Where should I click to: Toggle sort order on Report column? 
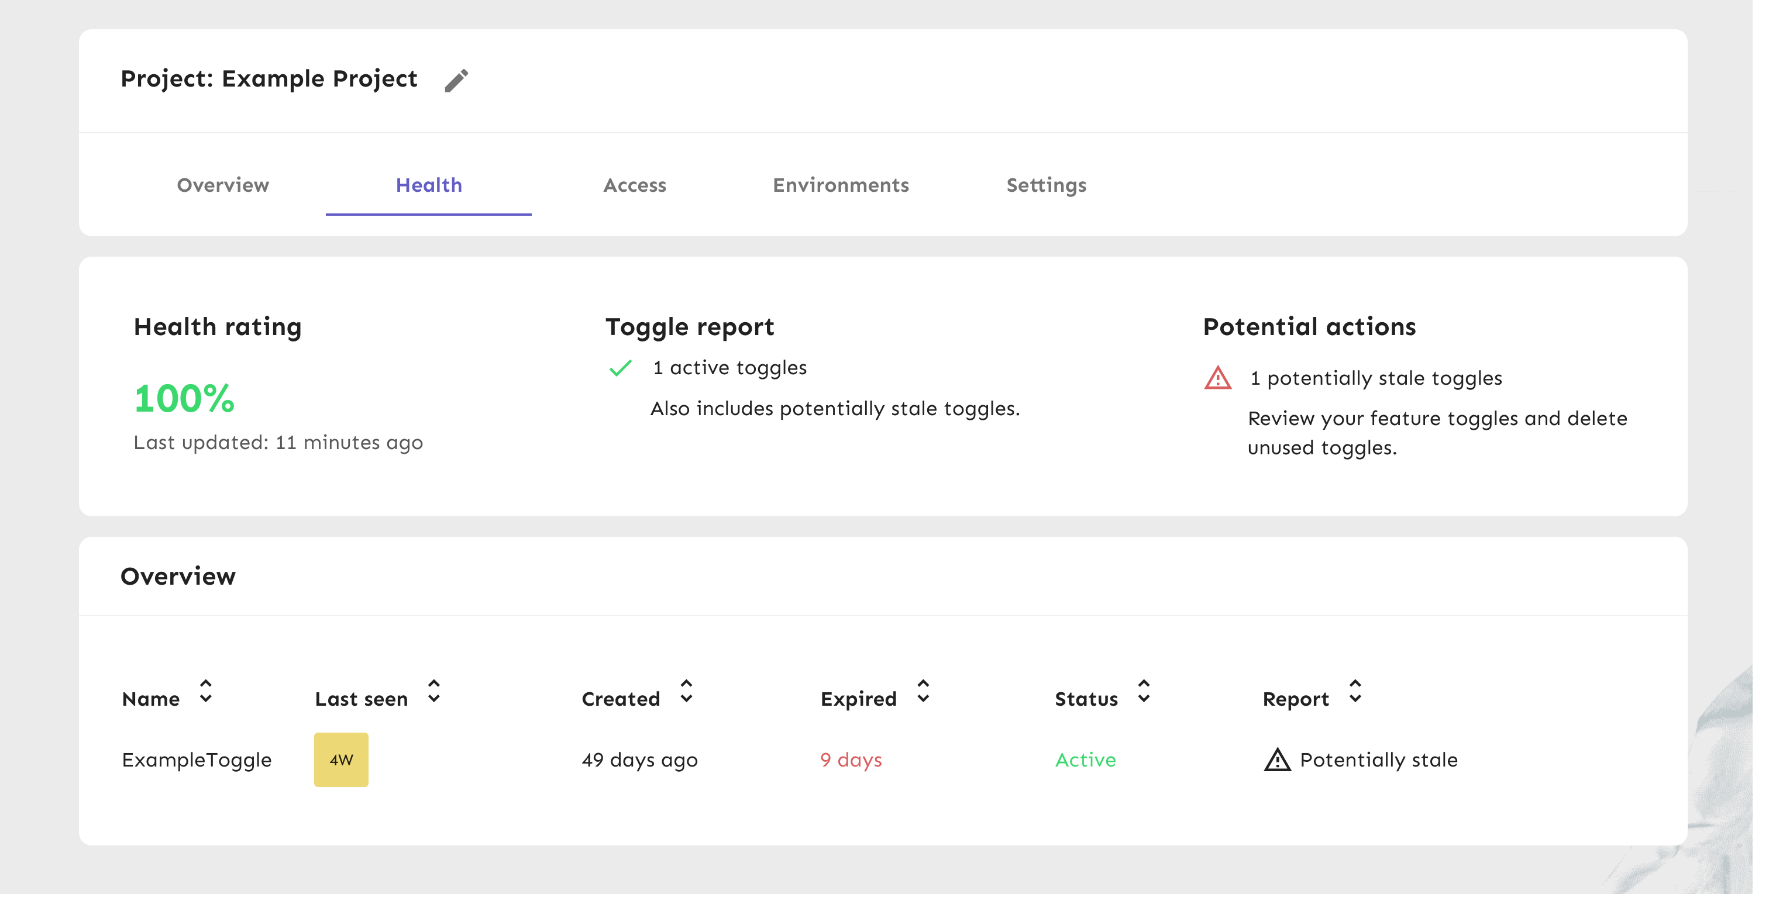coord(1355,692)
